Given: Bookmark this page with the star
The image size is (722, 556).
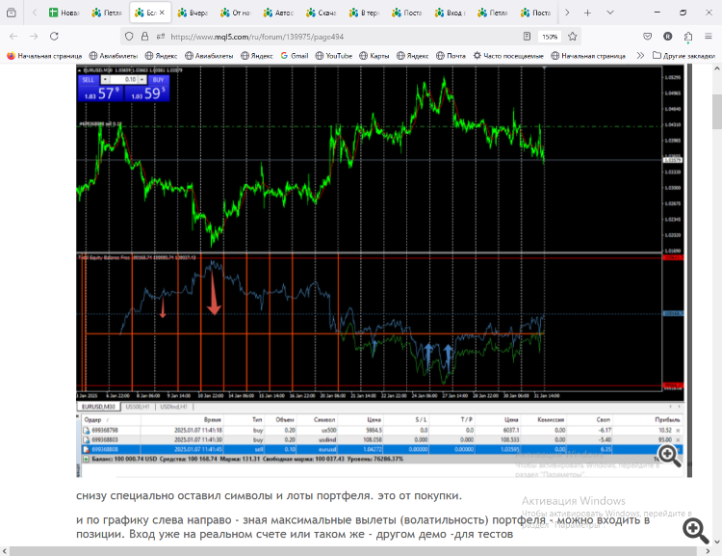Looking at the screenshot, I should (573, 37).
